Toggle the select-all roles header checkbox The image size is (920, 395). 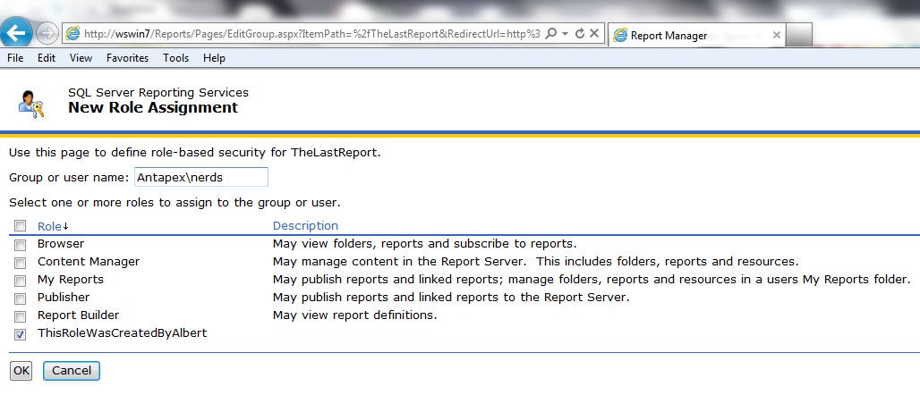(20, 226)
